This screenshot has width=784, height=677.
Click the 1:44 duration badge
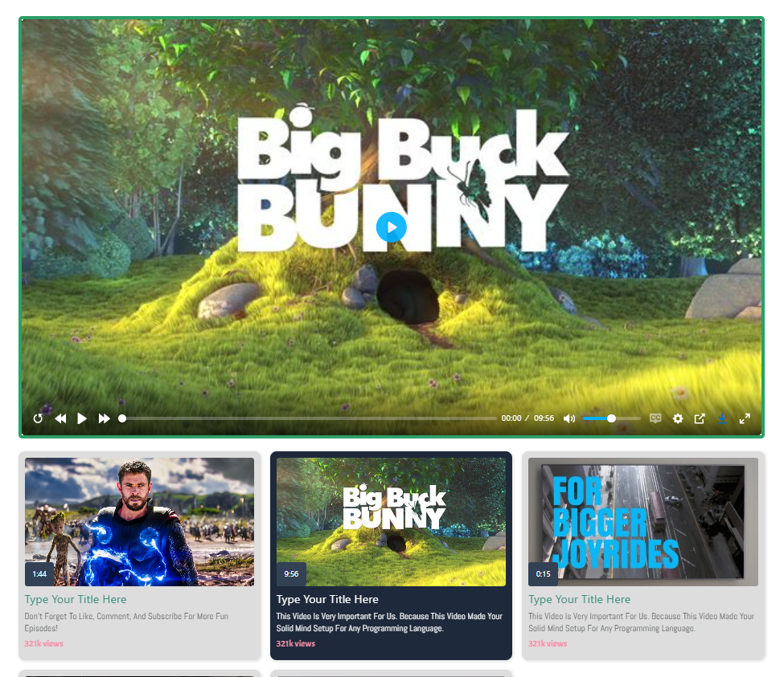[x=39, y=574]
